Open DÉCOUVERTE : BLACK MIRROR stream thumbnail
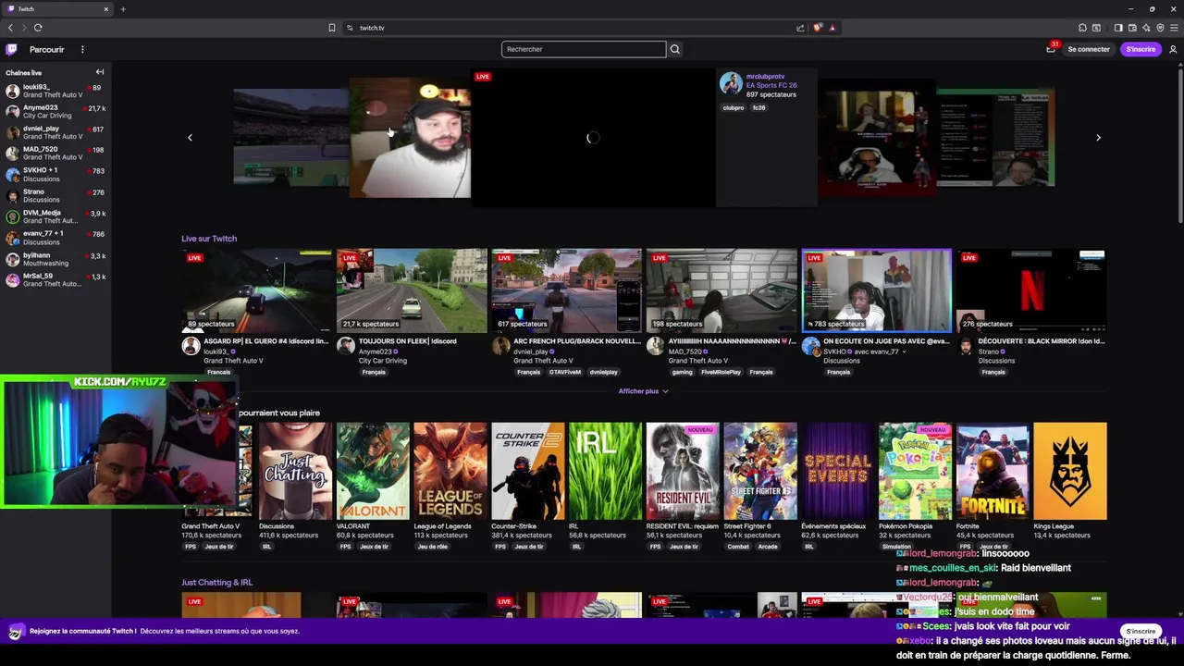Screen dimensions: 1184x666 coord(1031,290)
